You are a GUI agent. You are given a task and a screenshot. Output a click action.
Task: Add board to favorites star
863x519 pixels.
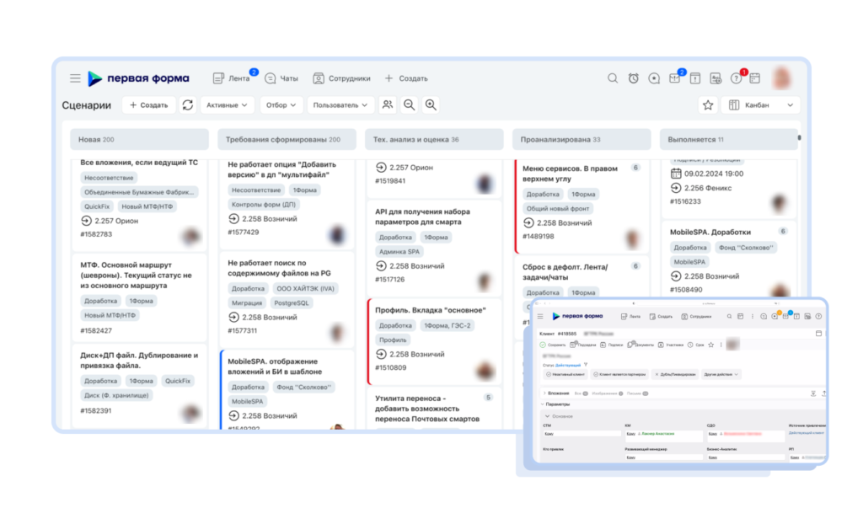pyautogui.click(x=708, y=104)
